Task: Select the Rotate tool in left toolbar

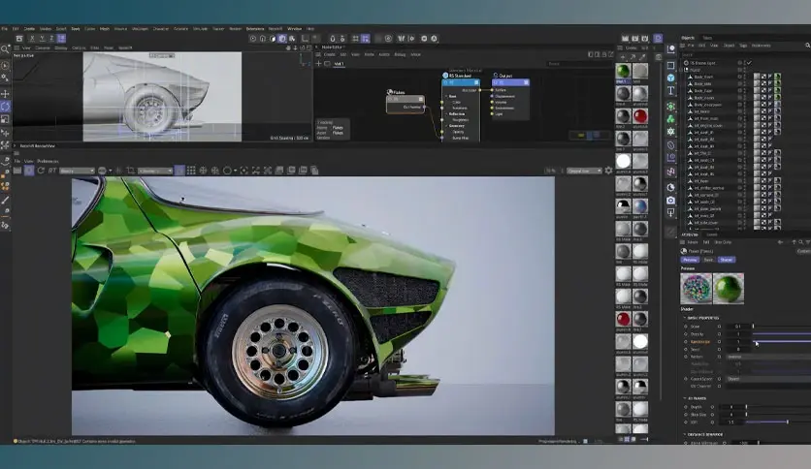Action: (5, 107)
